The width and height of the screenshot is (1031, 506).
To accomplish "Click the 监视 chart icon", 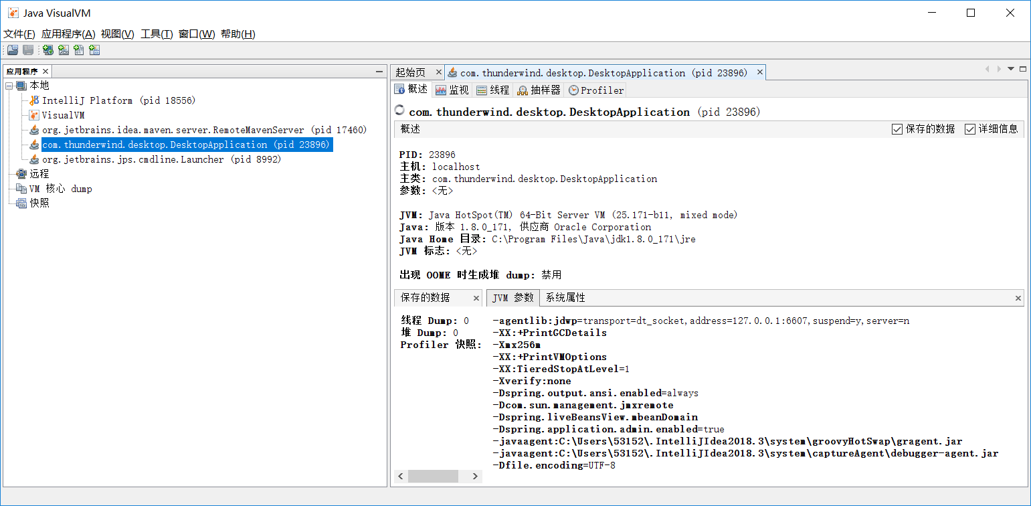I will 441,90.
